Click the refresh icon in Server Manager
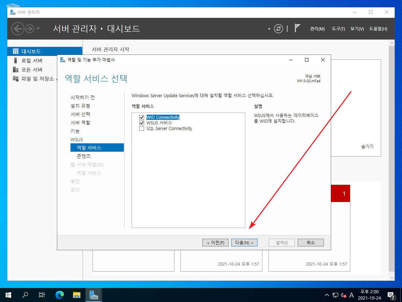Image resolution: width=402 pixels, height=302 pixels. (x=278, y=29)
